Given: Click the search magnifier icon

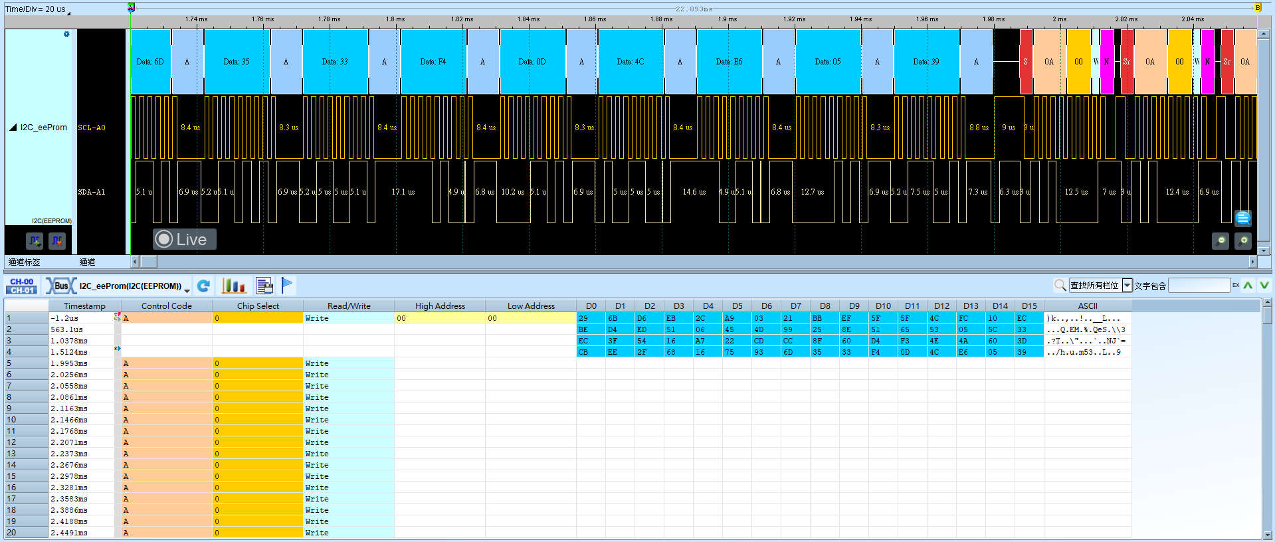Looking at the screenshot, I should pyautogui.click(x=1060, y=286).
